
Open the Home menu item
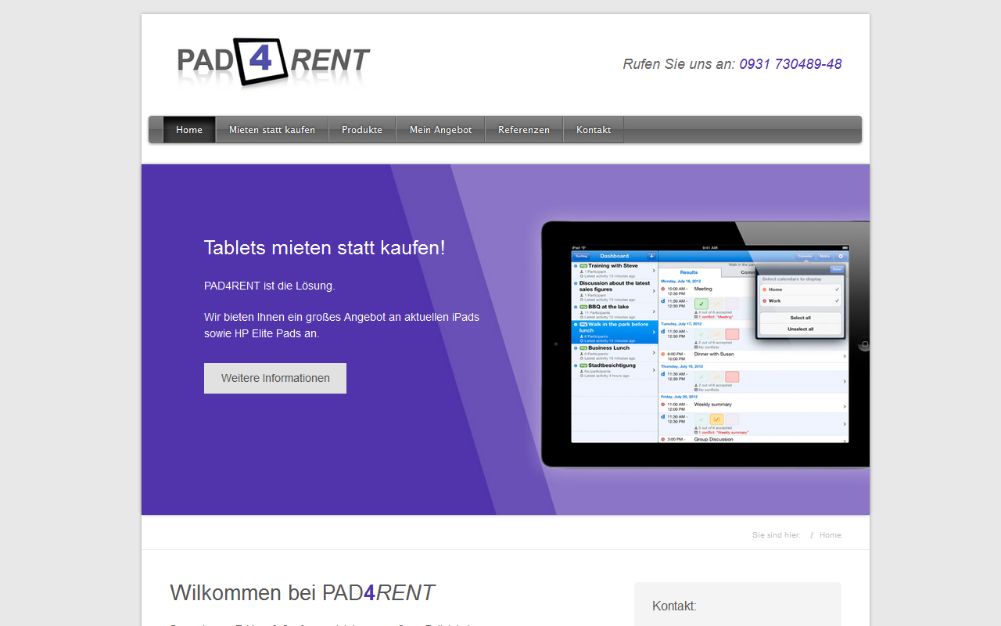point(189,130)
